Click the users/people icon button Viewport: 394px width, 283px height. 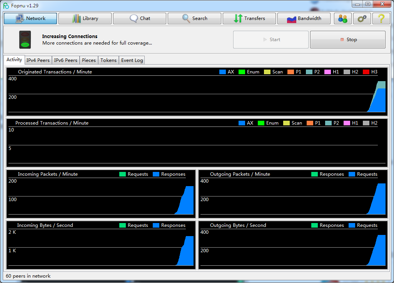coord(342,18)
